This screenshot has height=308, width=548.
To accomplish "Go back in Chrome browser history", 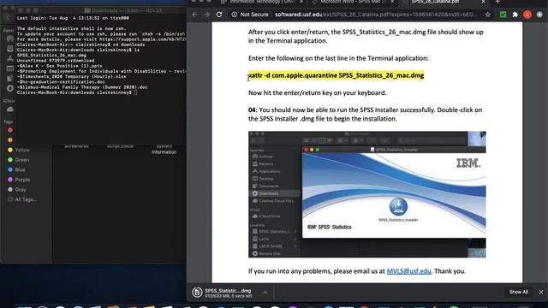I will (195, 15).
